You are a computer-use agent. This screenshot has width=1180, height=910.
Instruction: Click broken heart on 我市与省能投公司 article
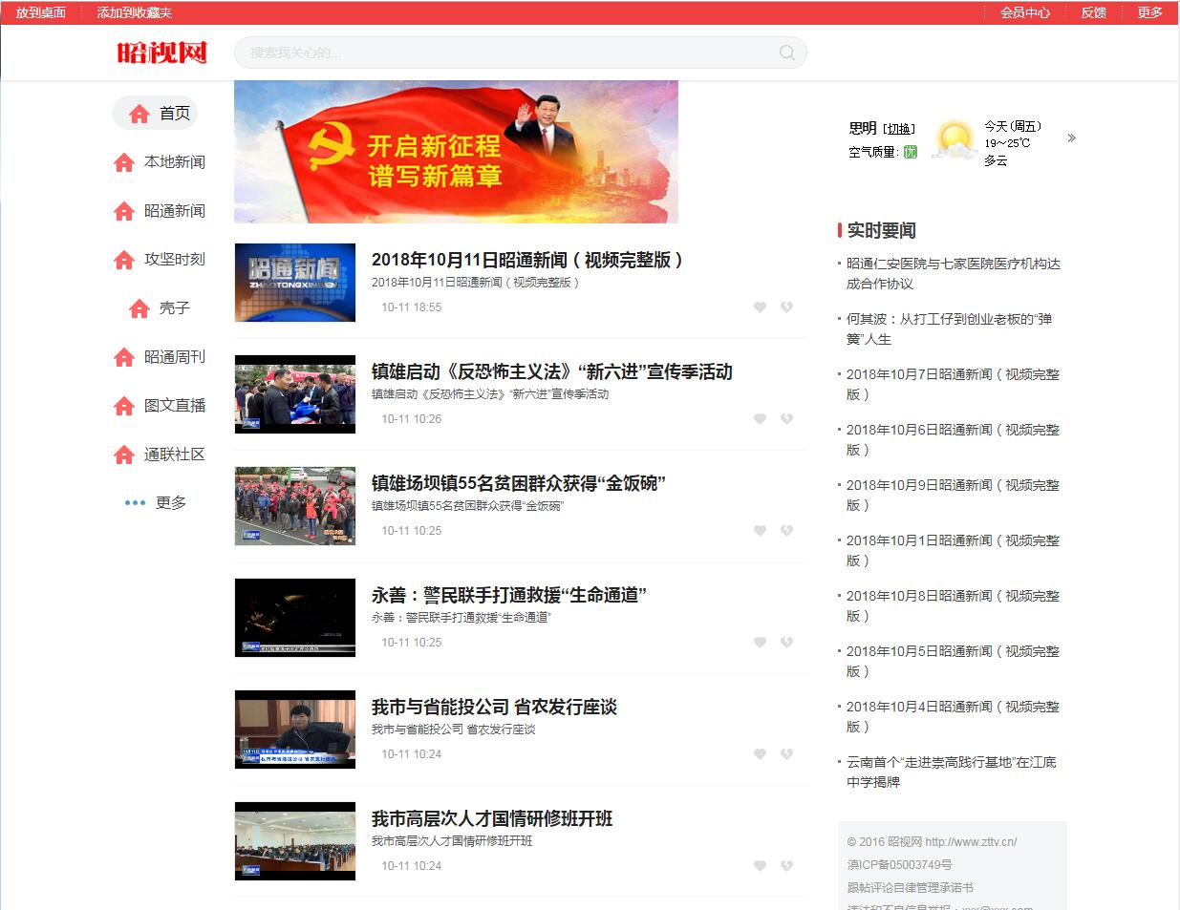[786, 754]
